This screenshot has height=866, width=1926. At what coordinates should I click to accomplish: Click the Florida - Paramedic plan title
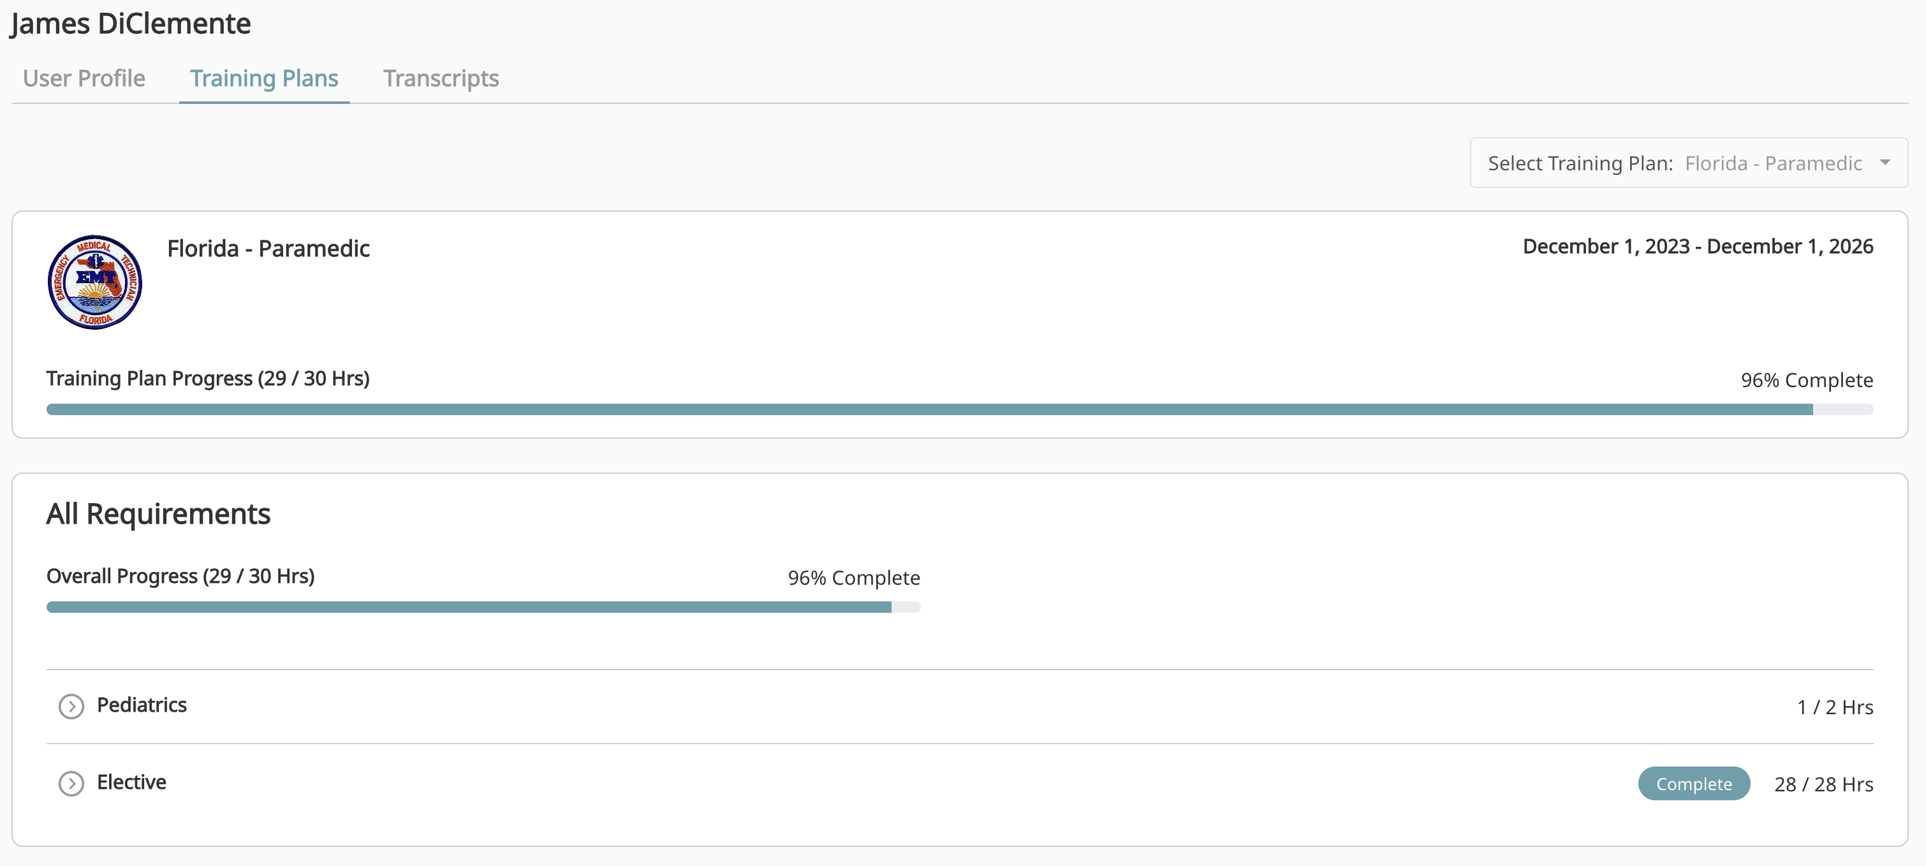coord(268,248)
